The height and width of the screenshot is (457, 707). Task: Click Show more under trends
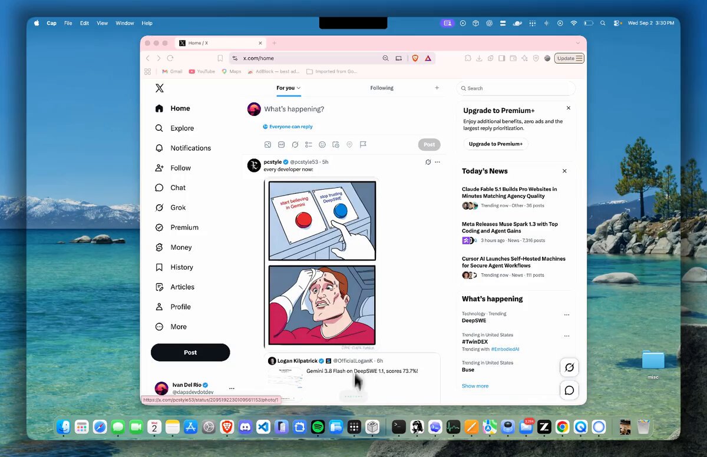tap(475, 386)
